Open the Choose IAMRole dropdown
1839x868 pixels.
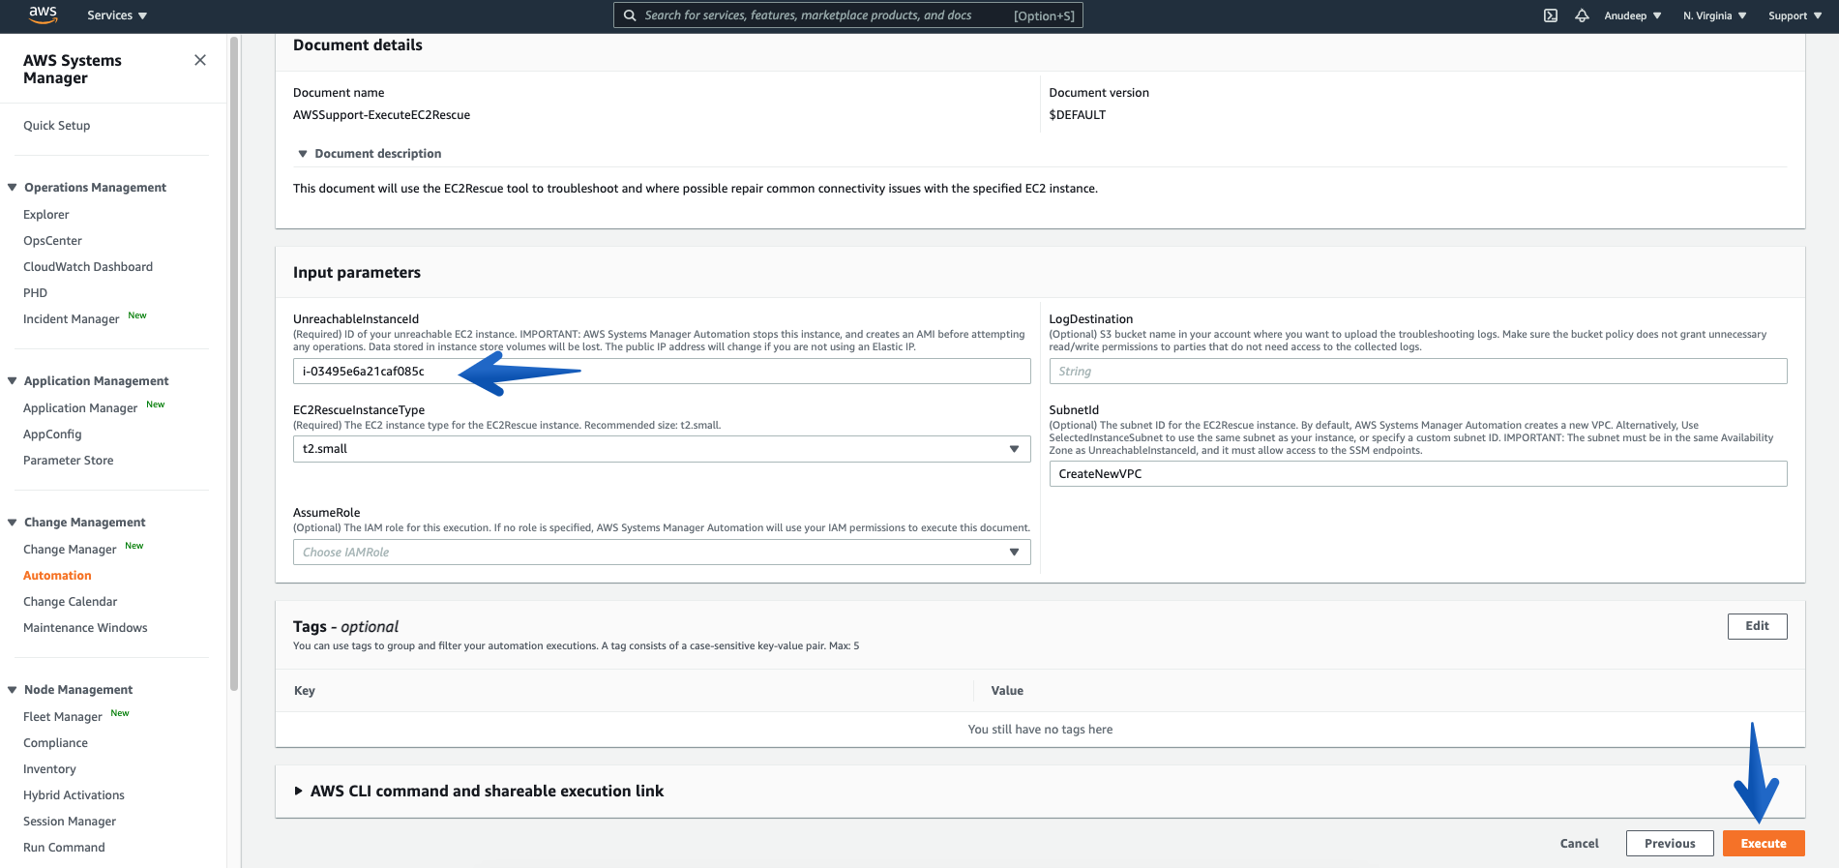point(662,553)
